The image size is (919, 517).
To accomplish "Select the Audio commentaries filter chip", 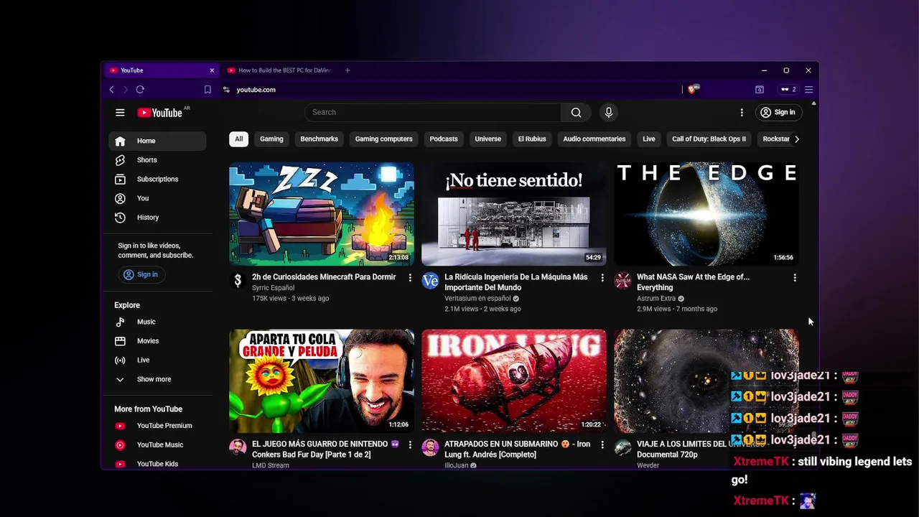I will tap(594, 139).
